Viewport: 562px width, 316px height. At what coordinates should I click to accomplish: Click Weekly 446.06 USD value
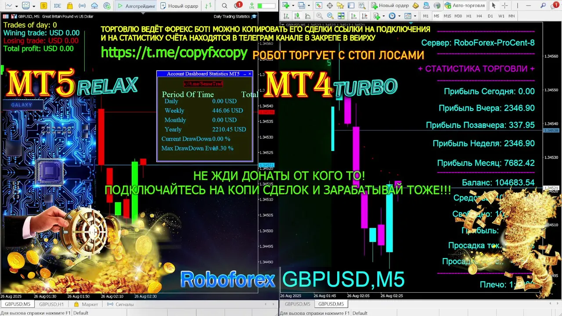[227, 111]
